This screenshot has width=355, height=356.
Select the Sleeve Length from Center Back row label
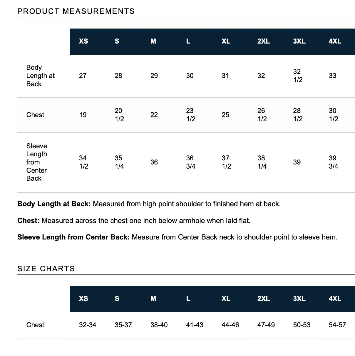coord(37,162)
